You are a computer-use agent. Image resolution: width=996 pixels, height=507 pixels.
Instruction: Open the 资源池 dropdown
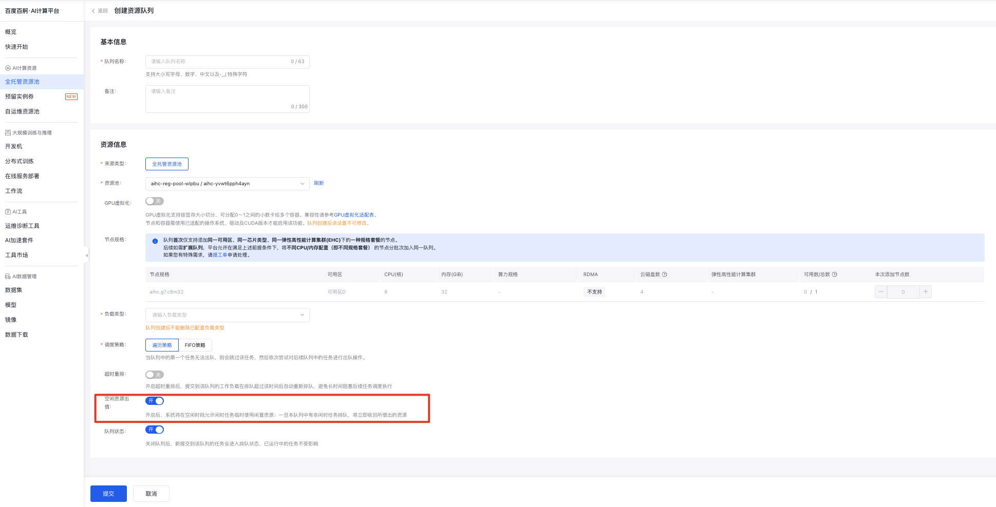[x=227, y=184]
